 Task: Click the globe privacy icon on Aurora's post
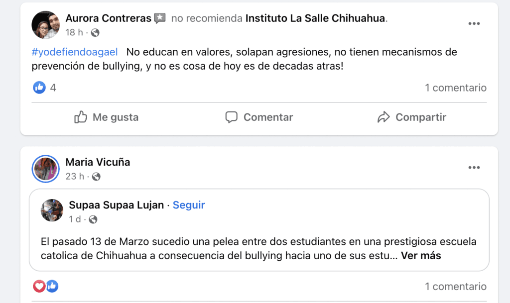pyautogui.click(x=95, y=33)
